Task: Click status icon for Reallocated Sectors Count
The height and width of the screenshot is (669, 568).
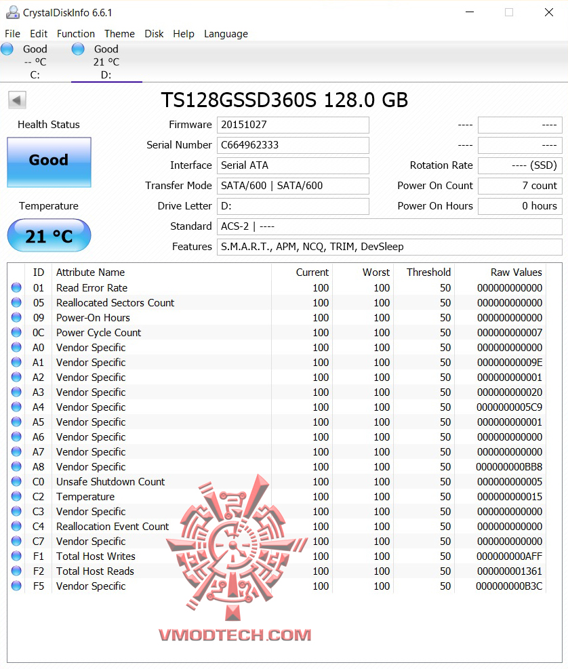Action: click(16, 302)
